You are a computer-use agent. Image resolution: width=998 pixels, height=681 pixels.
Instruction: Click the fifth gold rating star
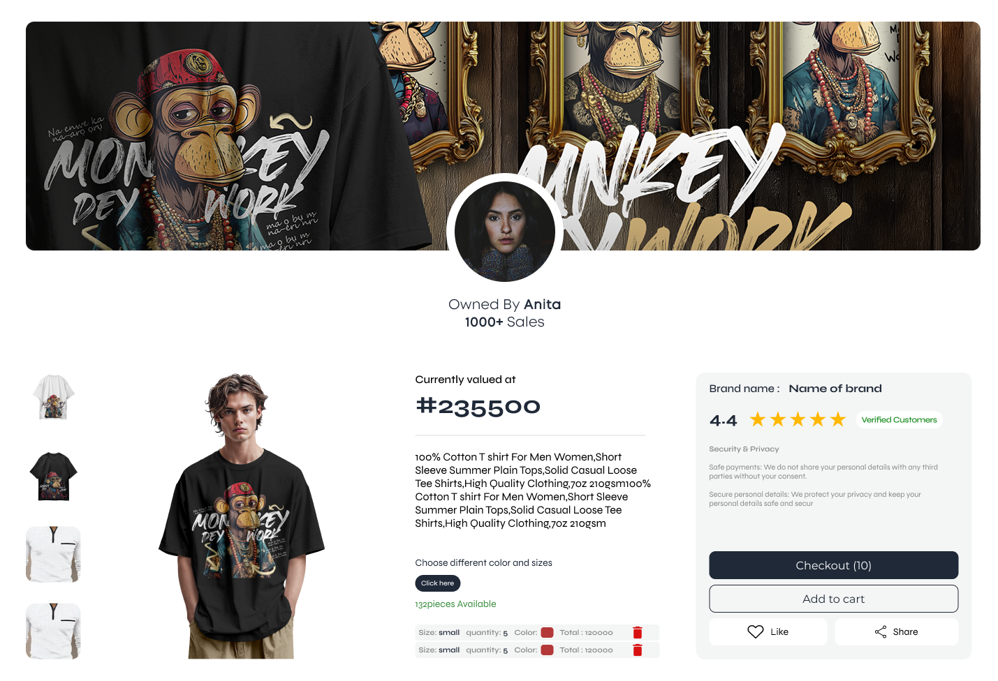(x=838, y=419)
